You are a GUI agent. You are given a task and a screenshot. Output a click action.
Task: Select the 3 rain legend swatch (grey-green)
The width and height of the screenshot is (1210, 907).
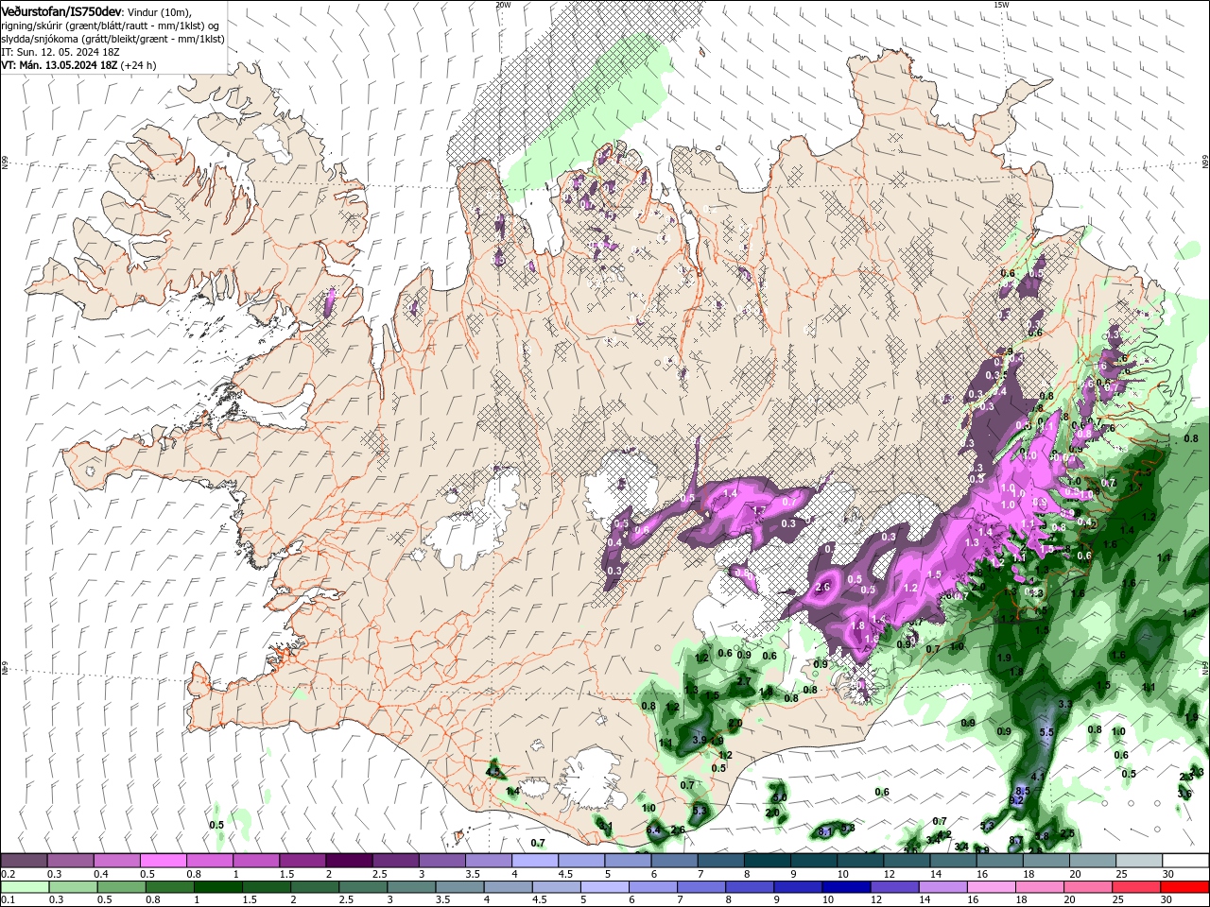[411, 887]
